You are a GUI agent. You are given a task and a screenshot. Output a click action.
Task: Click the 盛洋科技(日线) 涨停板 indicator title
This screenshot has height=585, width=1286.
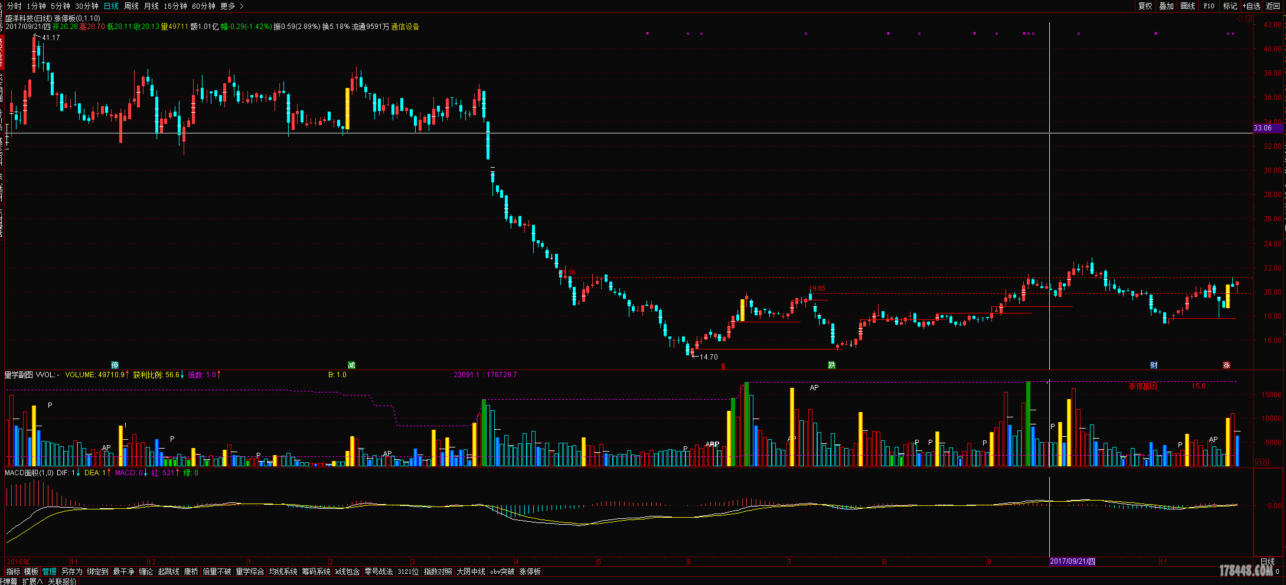click(x=53, y=18)
